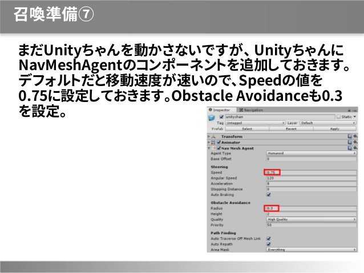The image size is (364, 273).
Task: Open gear settings menu for Transform
Action: click(355, 136)
